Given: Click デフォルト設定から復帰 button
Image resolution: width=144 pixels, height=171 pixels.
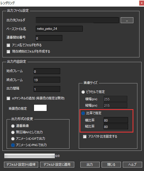Looking at the screenshot, I should [21, 165].
